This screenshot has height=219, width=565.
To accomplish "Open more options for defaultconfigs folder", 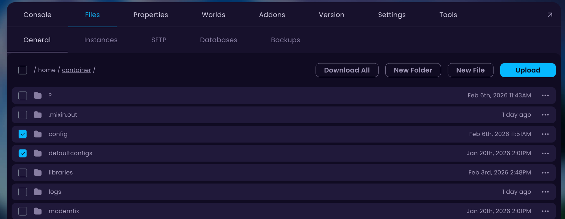I will tap(545, 153).
